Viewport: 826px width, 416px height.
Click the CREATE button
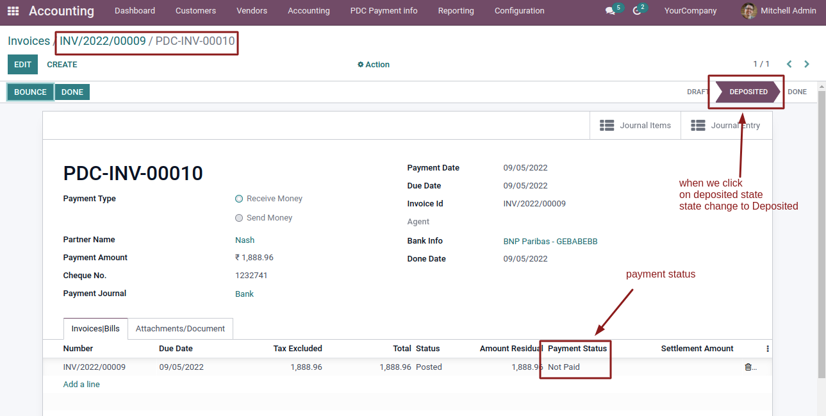(x=62, y=65)
